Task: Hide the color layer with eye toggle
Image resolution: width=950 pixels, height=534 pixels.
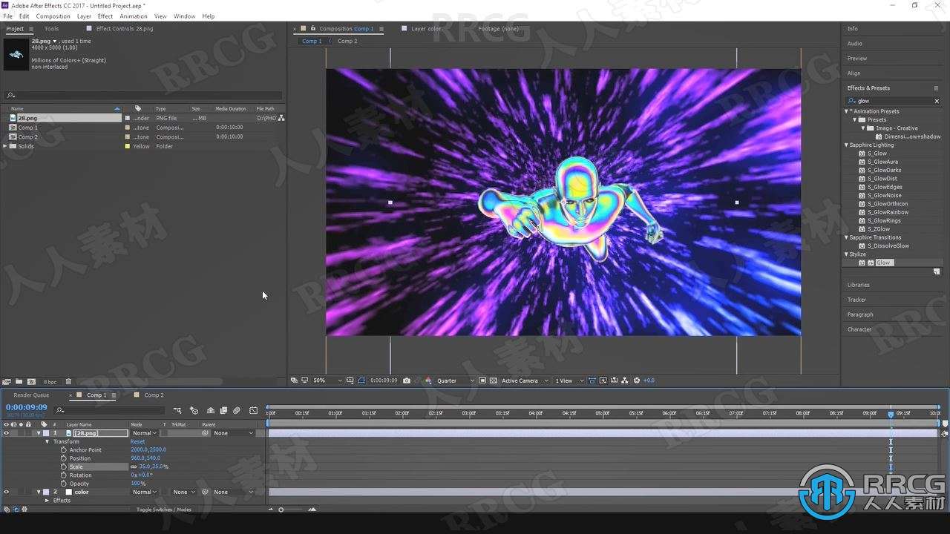Action: 7,492
